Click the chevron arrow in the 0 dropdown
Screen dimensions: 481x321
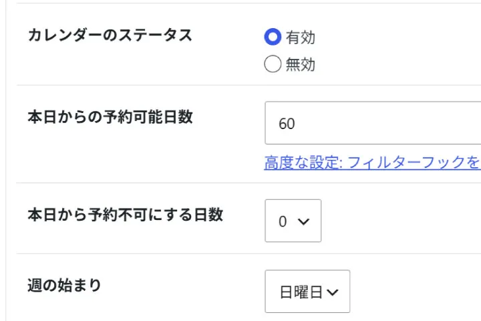(303, 221)
